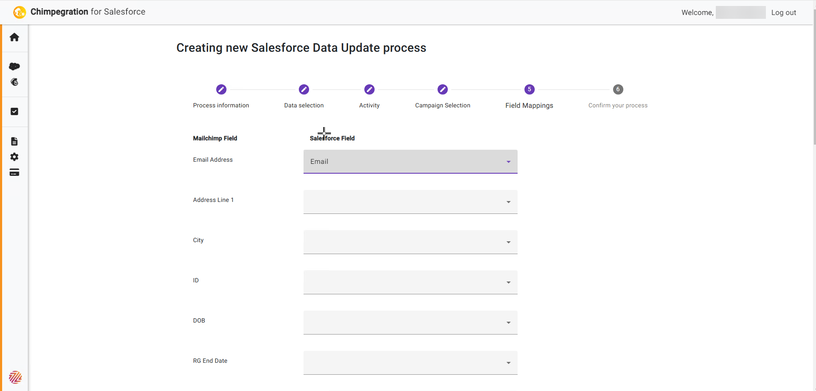Click the City field label
The image size is (816, 391).
(198, 240)
